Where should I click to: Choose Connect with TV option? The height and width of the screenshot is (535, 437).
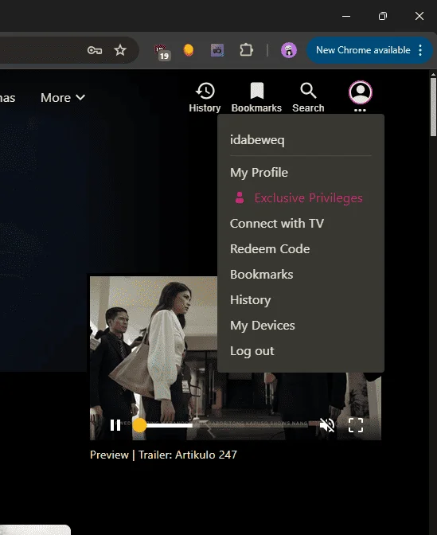pos(277,224)
